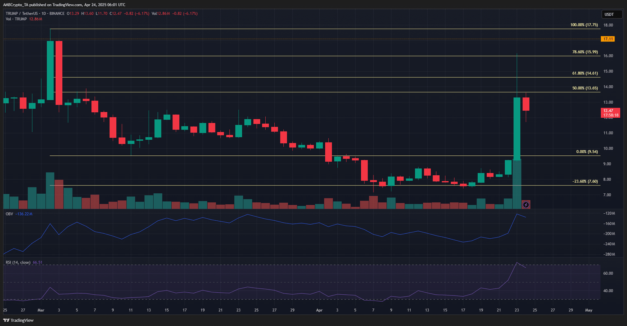Image resolution: width=627 pixels, height=326 pixels.
Task: Click the purple lightning bolt icon
Action: click(x=526, y=205)
